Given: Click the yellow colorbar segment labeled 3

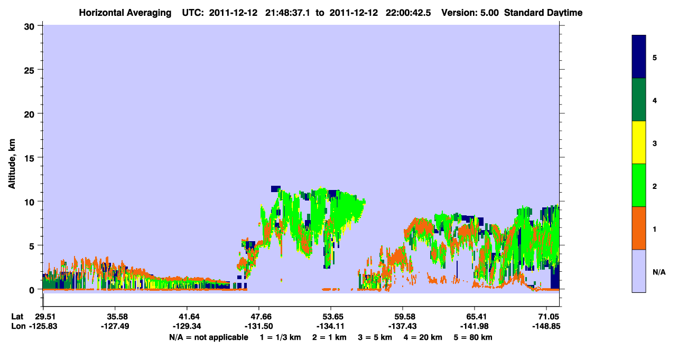Looking at the screenshot, I should [639, 142].
